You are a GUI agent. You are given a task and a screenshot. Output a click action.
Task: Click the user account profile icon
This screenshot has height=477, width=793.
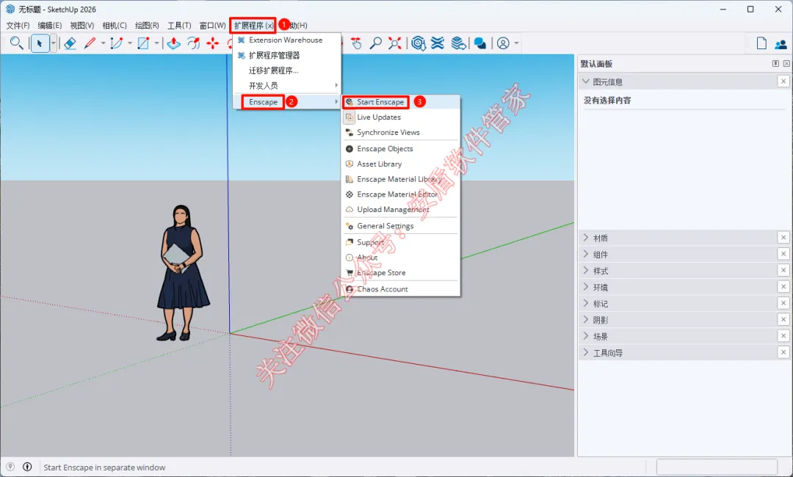click(503, 43)
